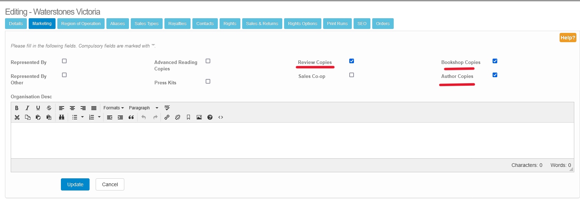580x208 pixels.
Task: Open the Paragraph style dropdown
Action: point(143,108)
